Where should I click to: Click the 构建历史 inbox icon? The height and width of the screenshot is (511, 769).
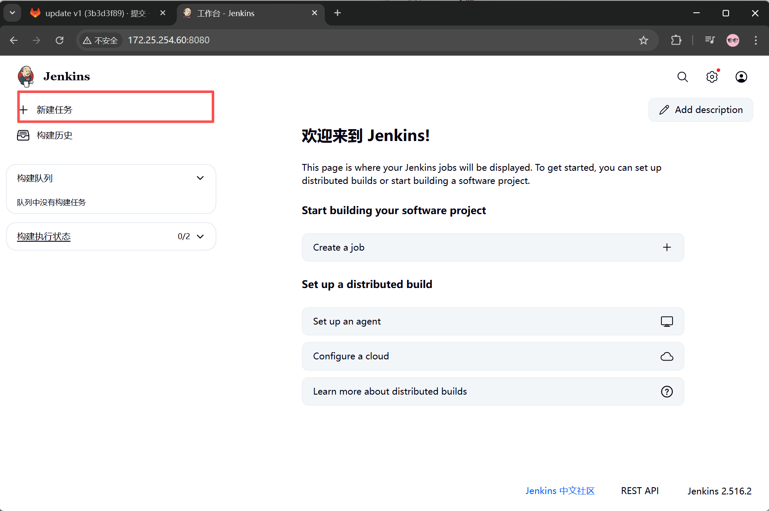pos(23,135)
